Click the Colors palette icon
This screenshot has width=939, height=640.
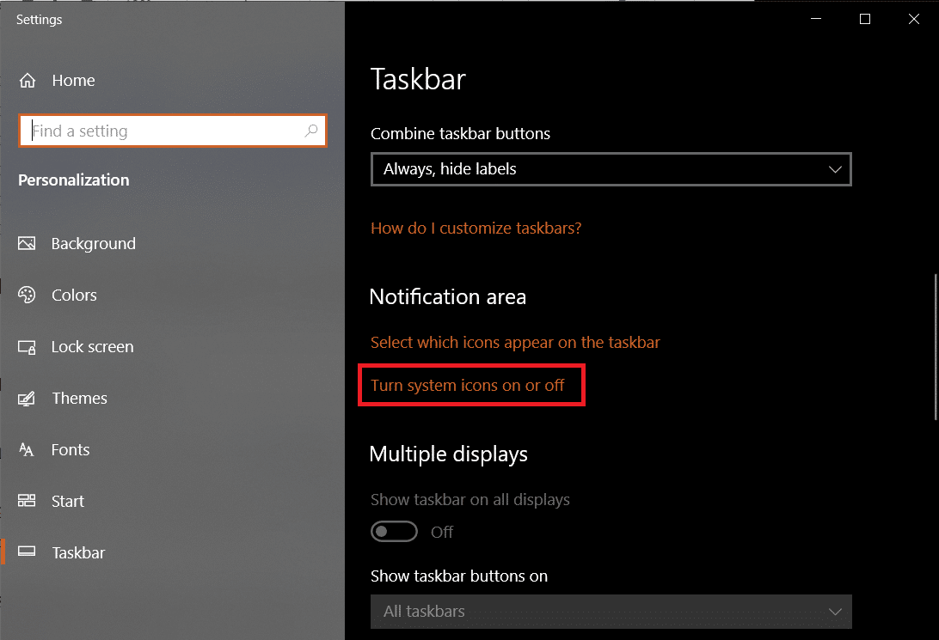(x=27, y=296)
